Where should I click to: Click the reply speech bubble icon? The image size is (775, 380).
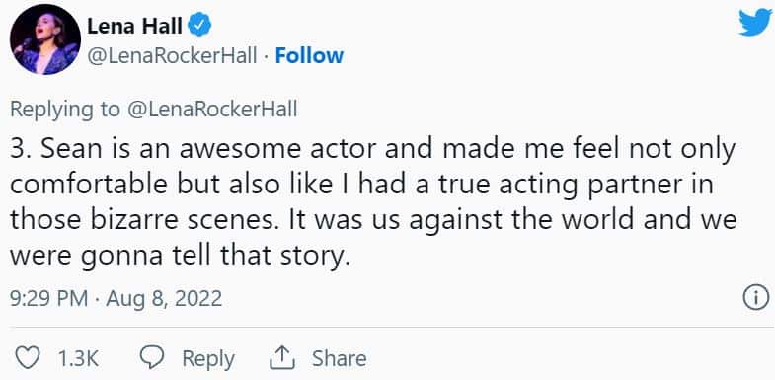tap(150, 357)
